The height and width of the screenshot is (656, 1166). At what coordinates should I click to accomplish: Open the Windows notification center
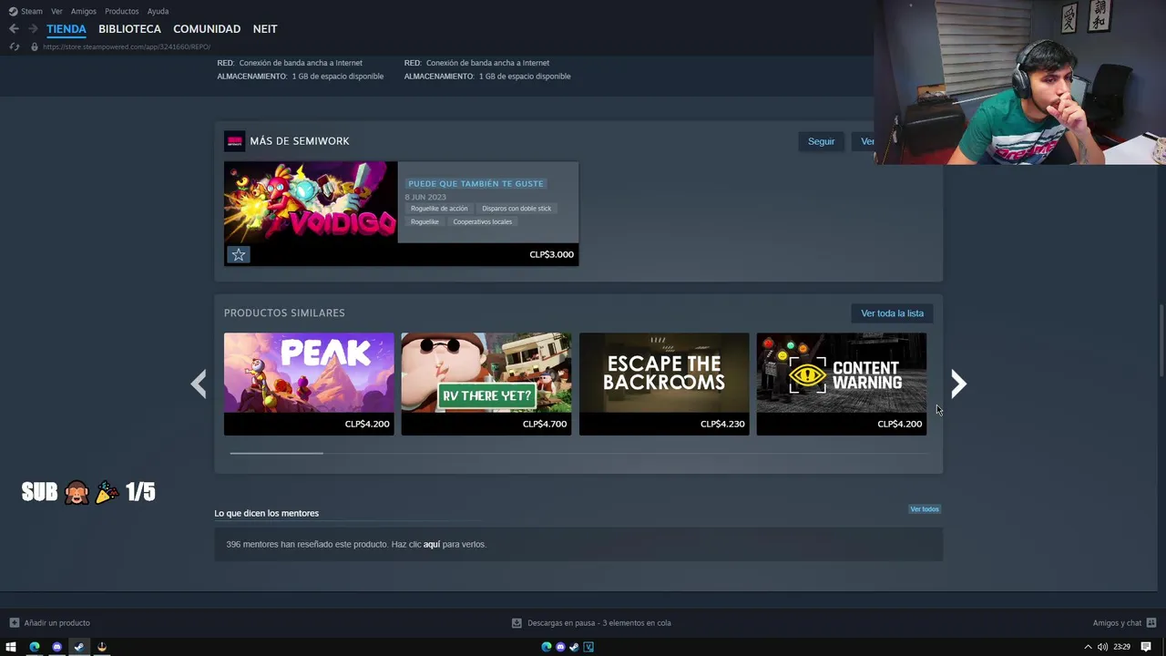pyautogui.click(x=1146, y=647)
